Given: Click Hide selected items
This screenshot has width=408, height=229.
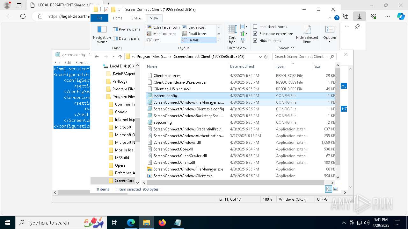Looking at the screenshot, I should pyautogui.click(x=307, y=34).
